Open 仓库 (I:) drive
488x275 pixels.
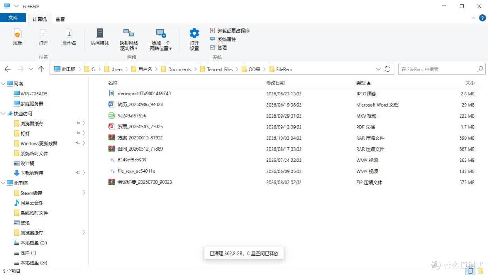point(25,252)
